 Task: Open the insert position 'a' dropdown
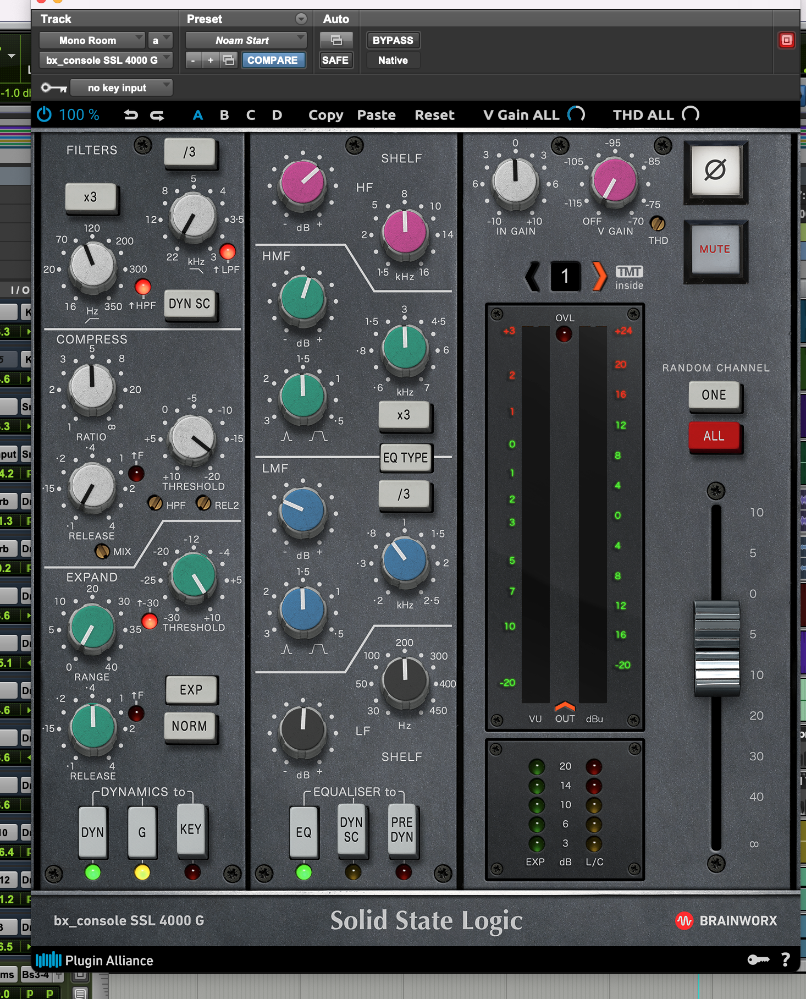[160, 40]
